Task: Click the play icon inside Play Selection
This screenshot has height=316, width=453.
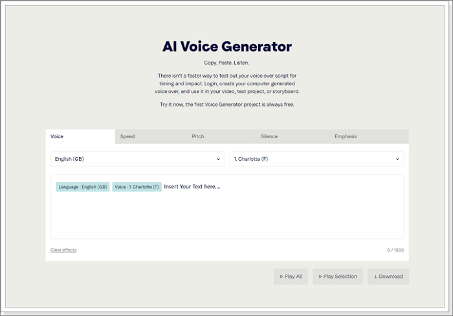Action: tap(320, 277)
